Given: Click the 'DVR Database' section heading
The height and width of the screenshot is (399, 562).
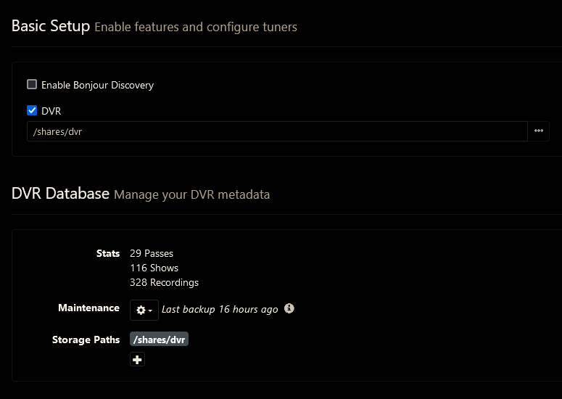Looking at the screenshot, I should (x=60, y=194).
